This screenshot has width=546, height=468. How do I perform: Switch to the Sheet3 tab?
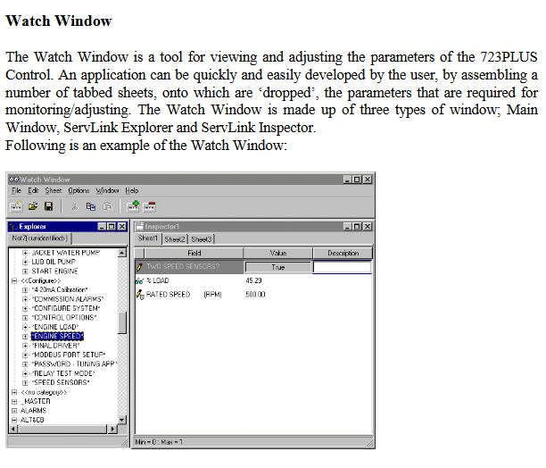click(x=202, y=239)
